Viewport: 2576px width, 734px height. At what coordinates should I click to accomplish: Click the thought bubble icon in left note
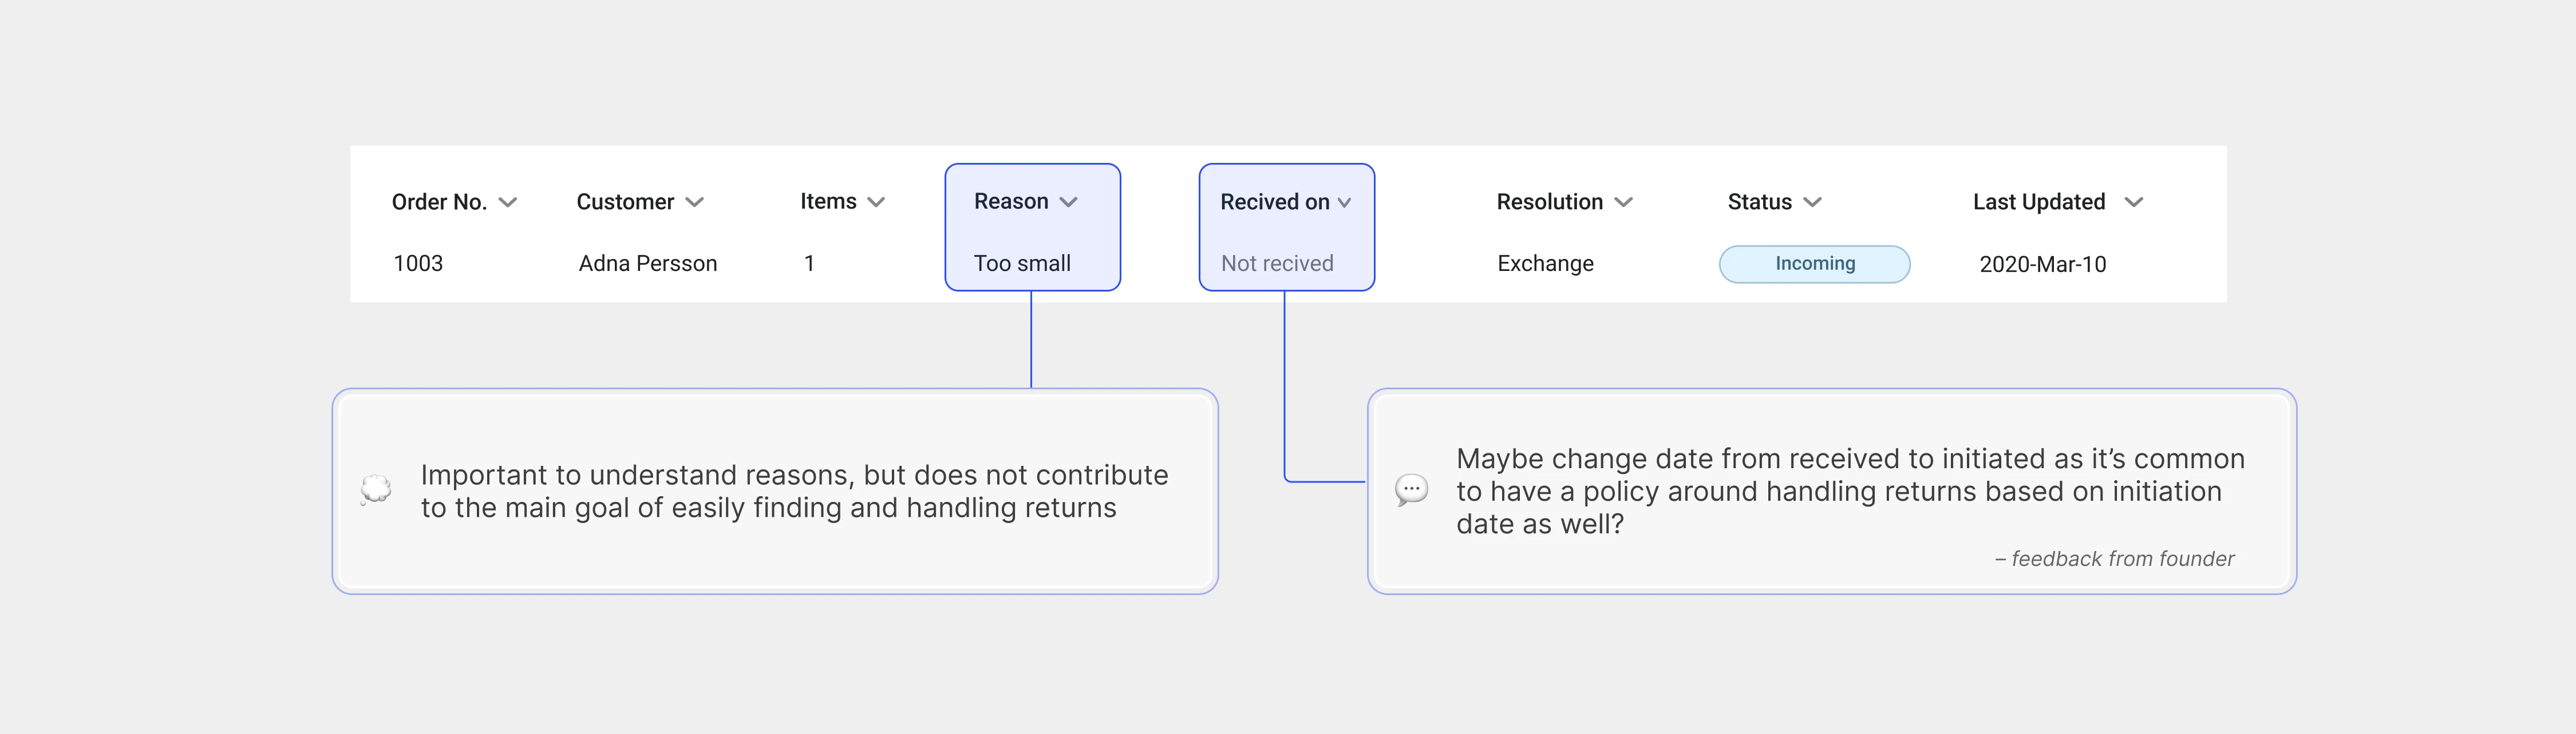point(375,489)
